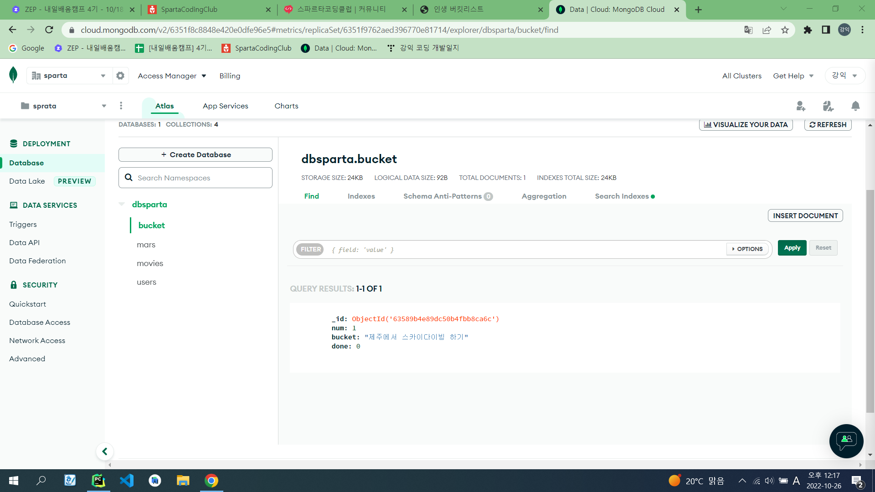This screenshot has width=875, height=492.
Task: Open the Indexes tab
Action: 361,196
